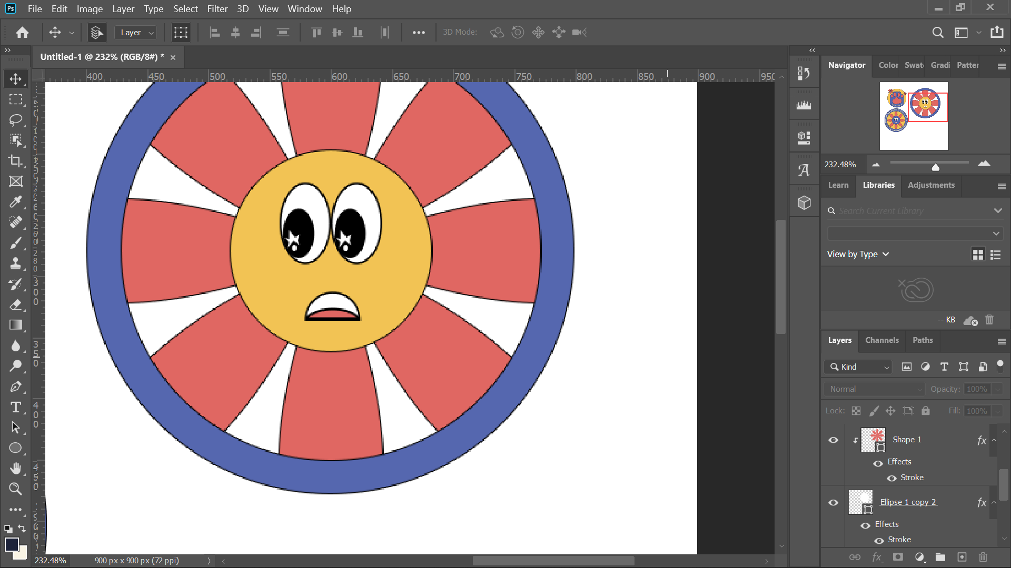This screenshot has width=1011, height=568.
Task: Add a layer mask from the Layers panel
Action: pos(898,557)
